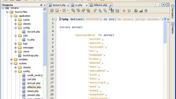Click the Back navigation icon in editor toolbar

[57, 10]
